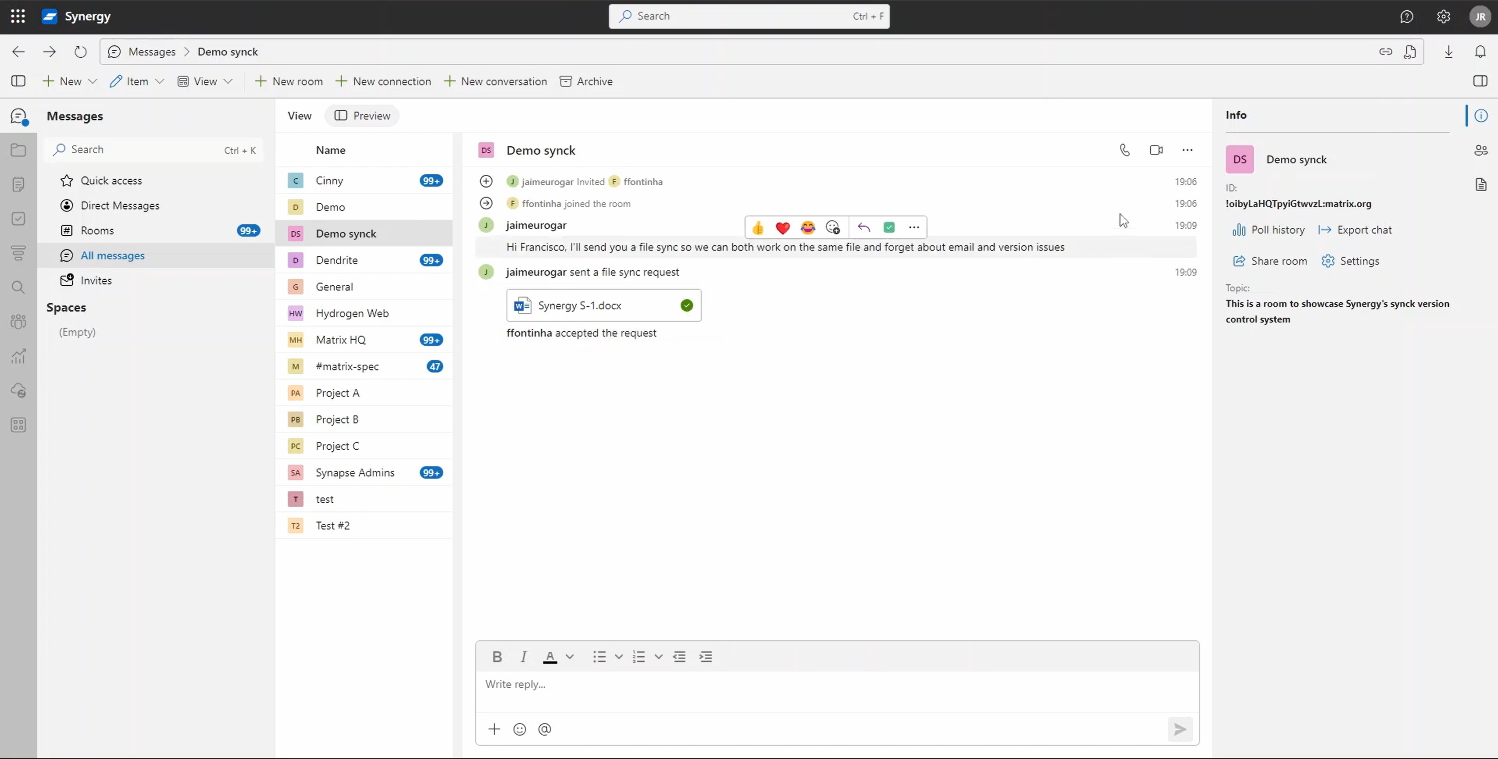Toggle italic formatting
This screenshot has width=1498, height=759.
(523, 657)
